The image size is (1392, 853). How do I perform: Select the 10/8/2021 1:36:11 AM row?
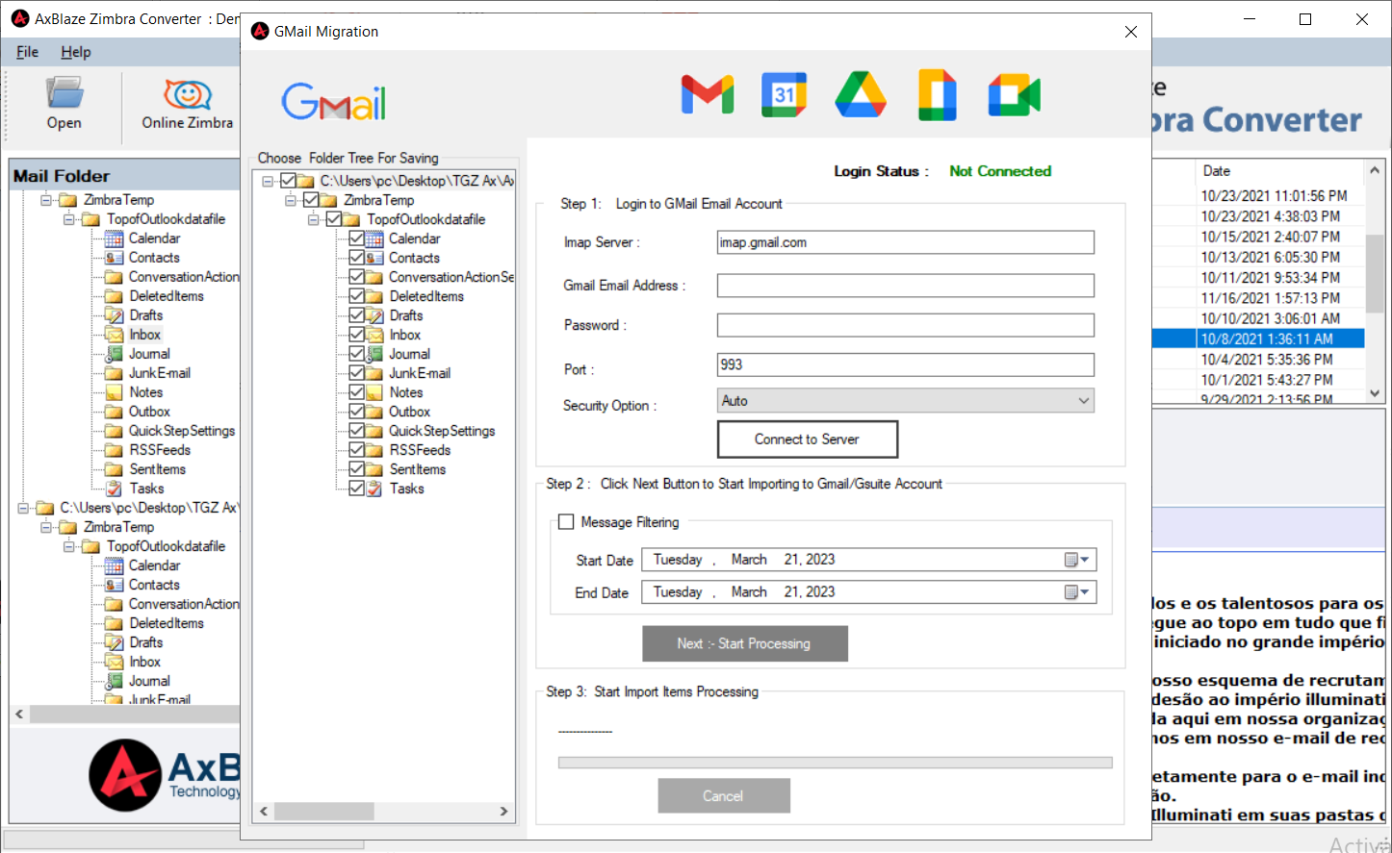pyautogui.click(x=1258, y=339)
